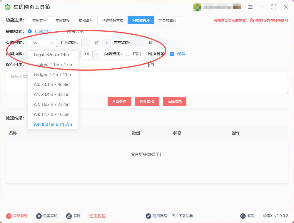Switch to the 网页转图片 tab
294x223 pixels.
click(x=168, y=20)
